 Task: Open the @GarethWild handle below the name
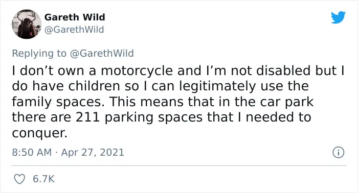(x=74, y=30)
